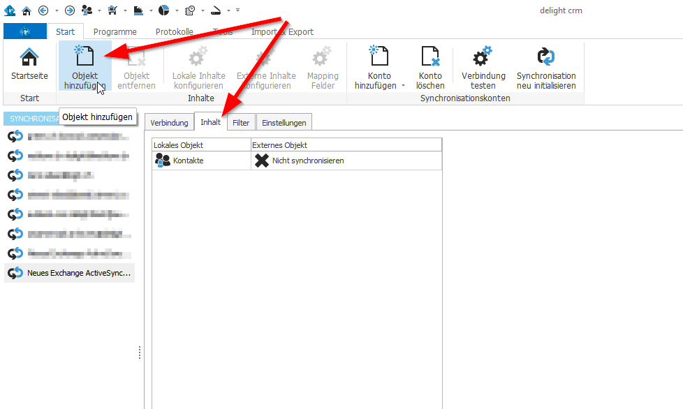Click the back navigation arrow icon
The height and width of the screenshot is (409, 683).
(44, 10)
